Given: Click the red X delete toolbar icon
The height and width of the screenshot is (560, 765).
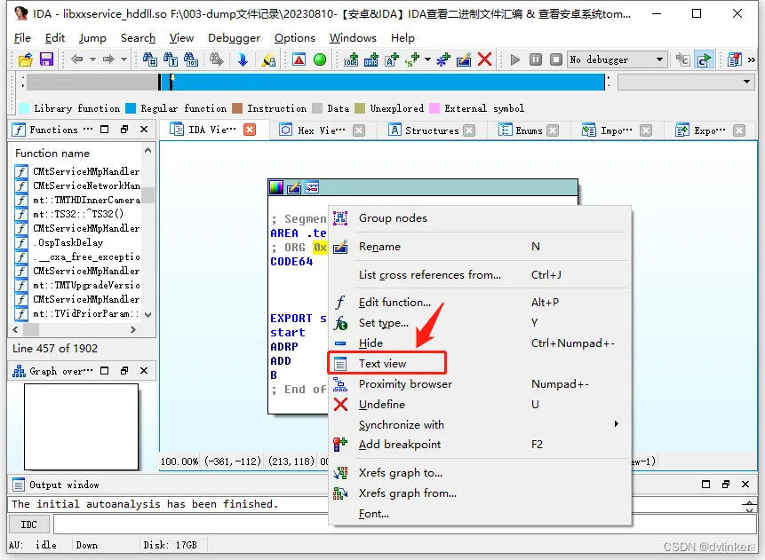Looking at the screenshot, I should [484, 59].
